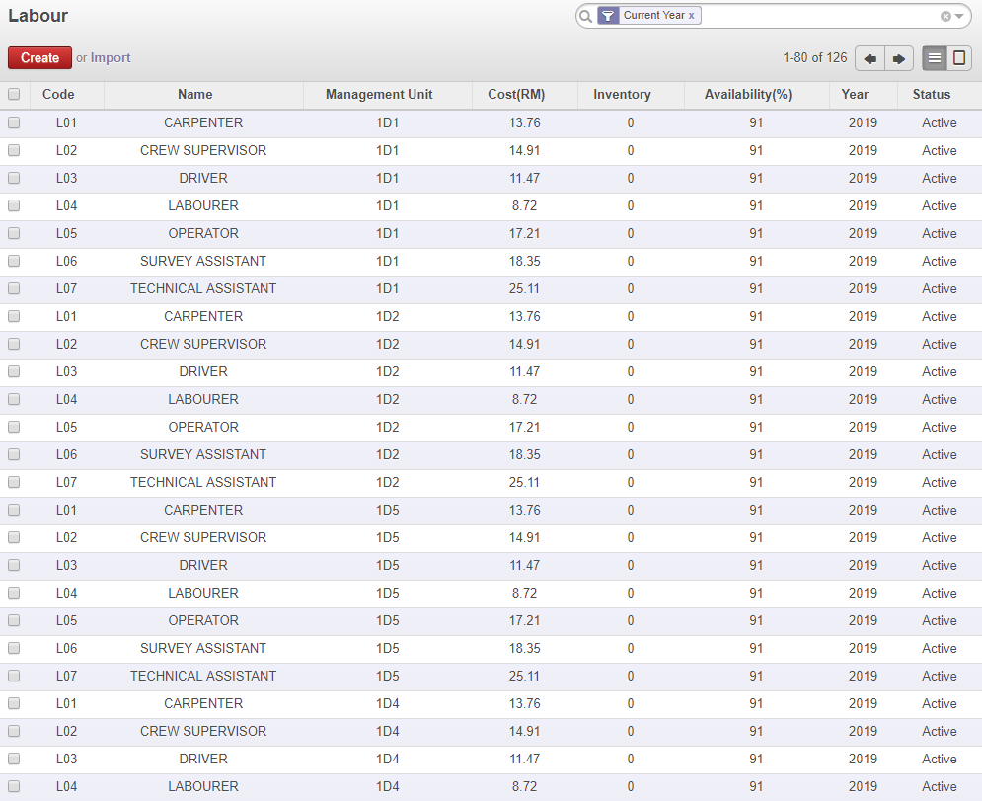Sort the list by Management Unit column

point(379,95)
